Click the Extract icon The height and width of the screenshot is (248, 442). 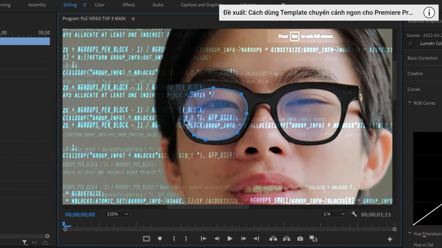tap(287, 238)
